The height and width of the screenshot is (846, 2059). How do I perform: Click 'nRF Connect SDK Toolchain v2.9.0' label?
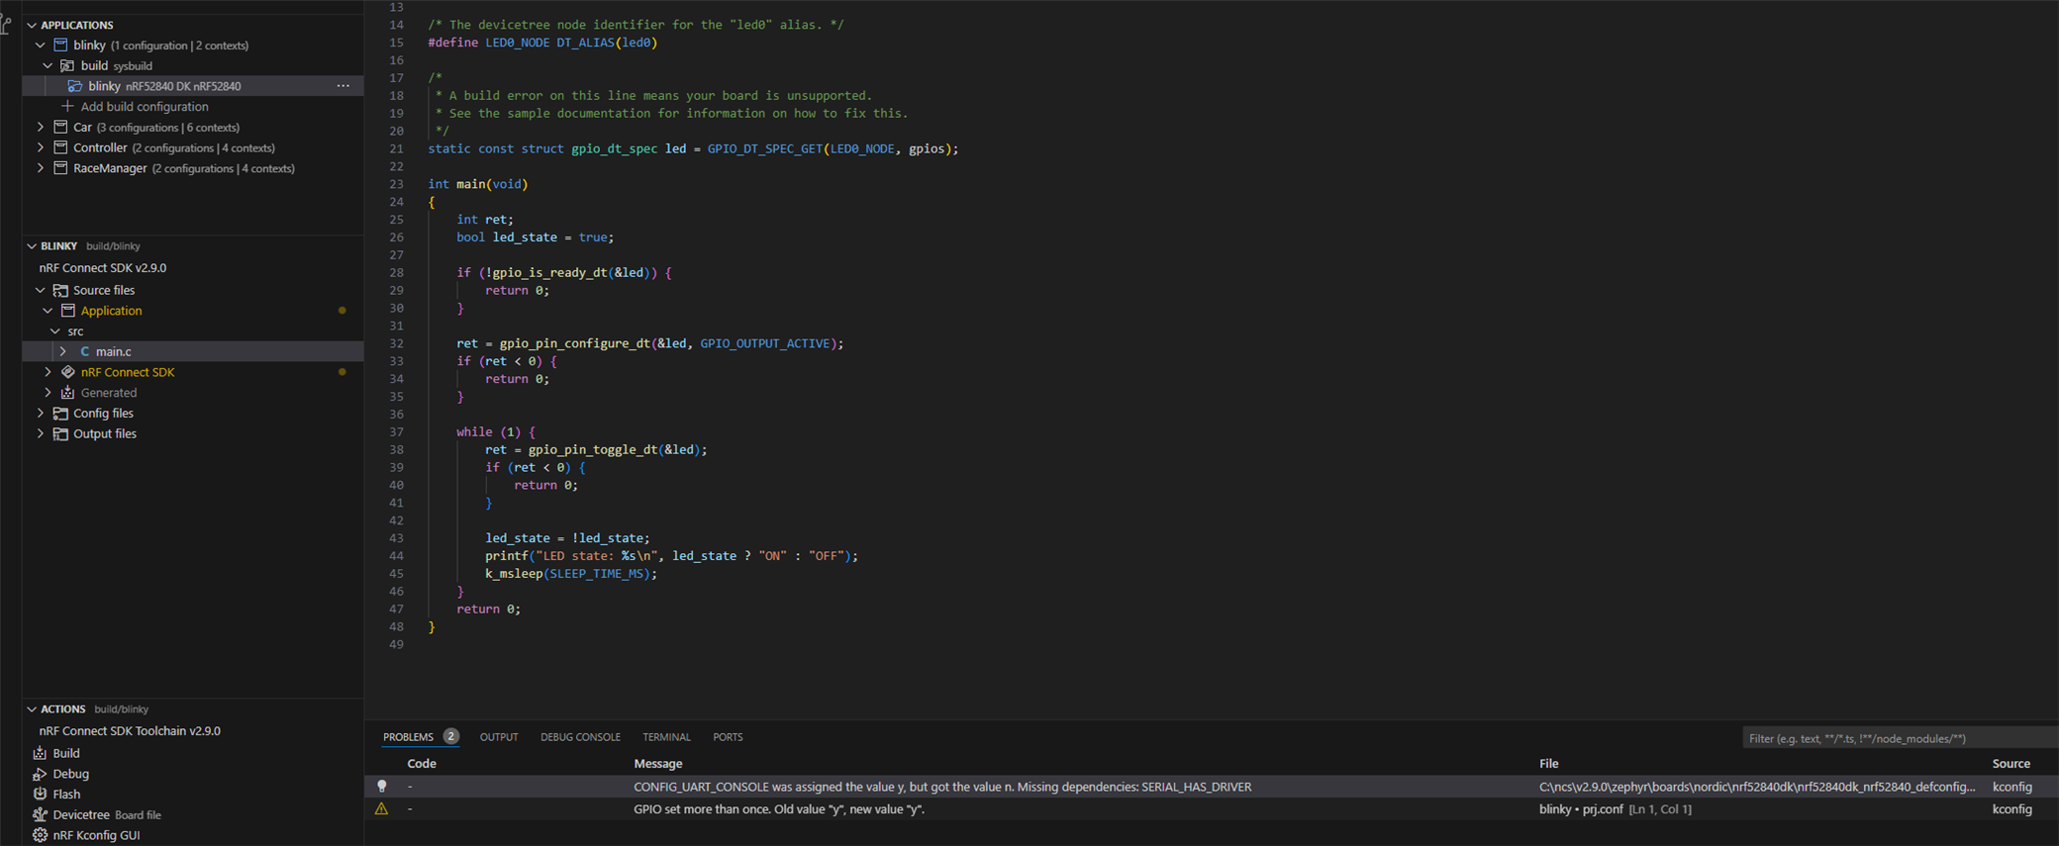(x=130, y=730)
